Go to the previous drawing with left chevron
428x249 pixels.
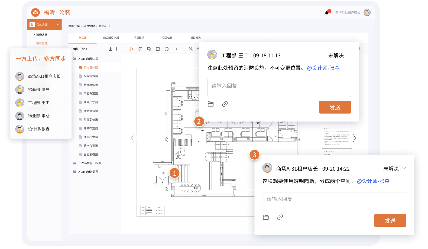click(x=133, y=138)
